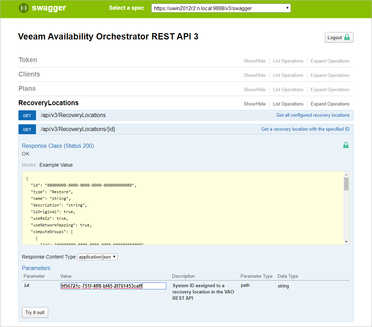372x327 pixels.
Task: Click the example value scroll up arrow
Action: tap(347, 175)
